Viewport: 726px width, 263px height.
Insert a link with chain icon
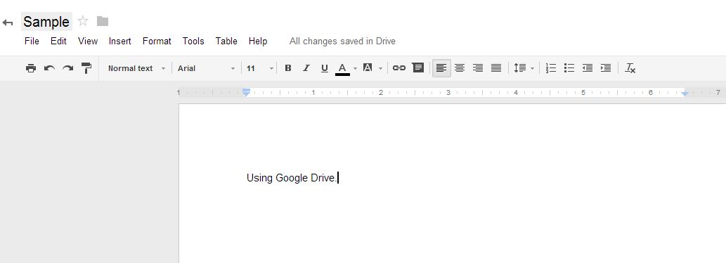[x=399, y=68]
